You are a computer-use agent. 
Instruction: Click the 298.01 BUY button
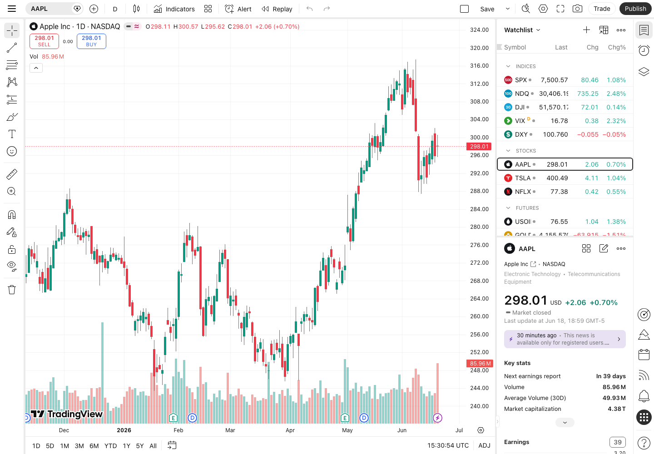tap(91, 41)
